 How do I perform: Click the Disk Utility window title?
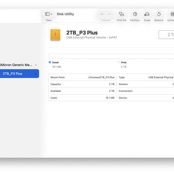tap(65, 14)
